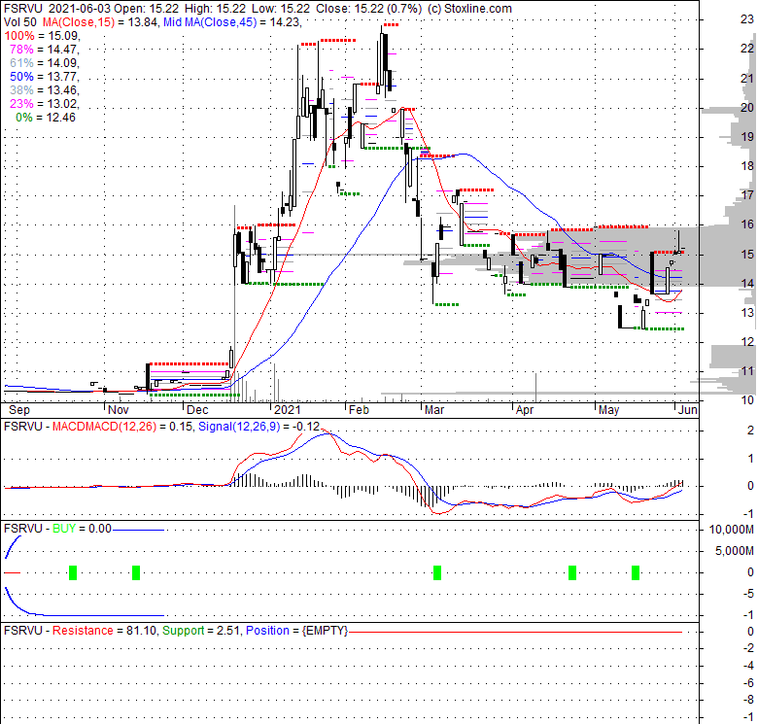
Task: Click the '5,000M' scale label in the BUY panel
Action: [735, 551]
